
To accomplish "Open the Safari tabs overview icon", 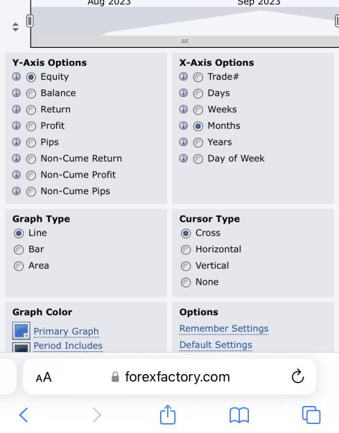I will (x=311, y=415).
